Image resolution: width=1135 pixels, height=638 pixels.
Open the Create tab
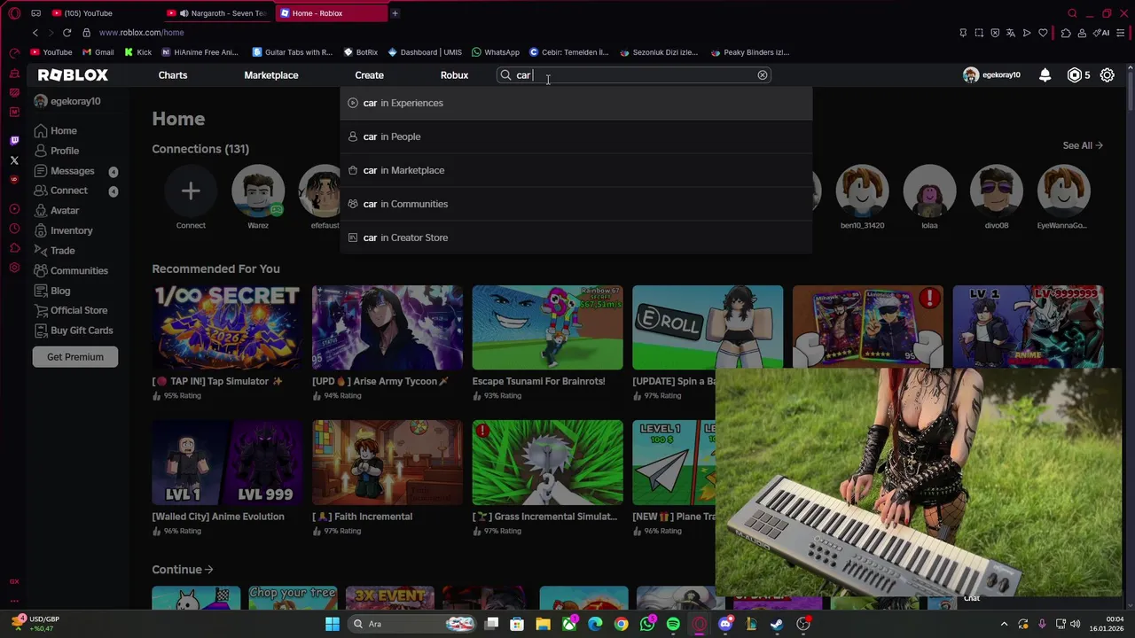(x=370, y=75)
